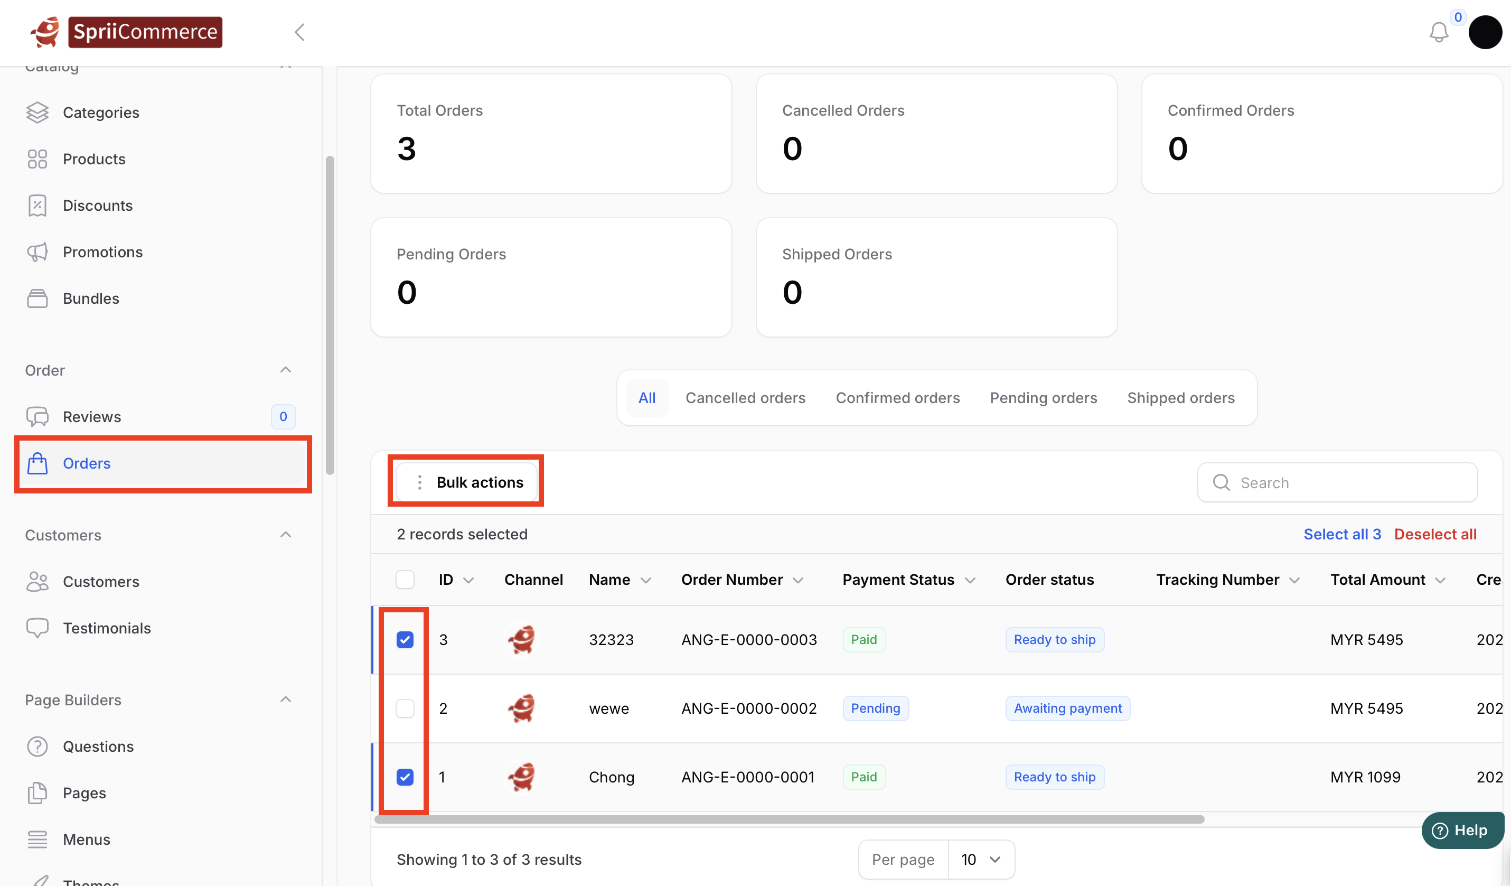Screen dimensions: 1511x886
Task: Uncheck the checkbox for order ID 3
Action: (x=405, y=639)
